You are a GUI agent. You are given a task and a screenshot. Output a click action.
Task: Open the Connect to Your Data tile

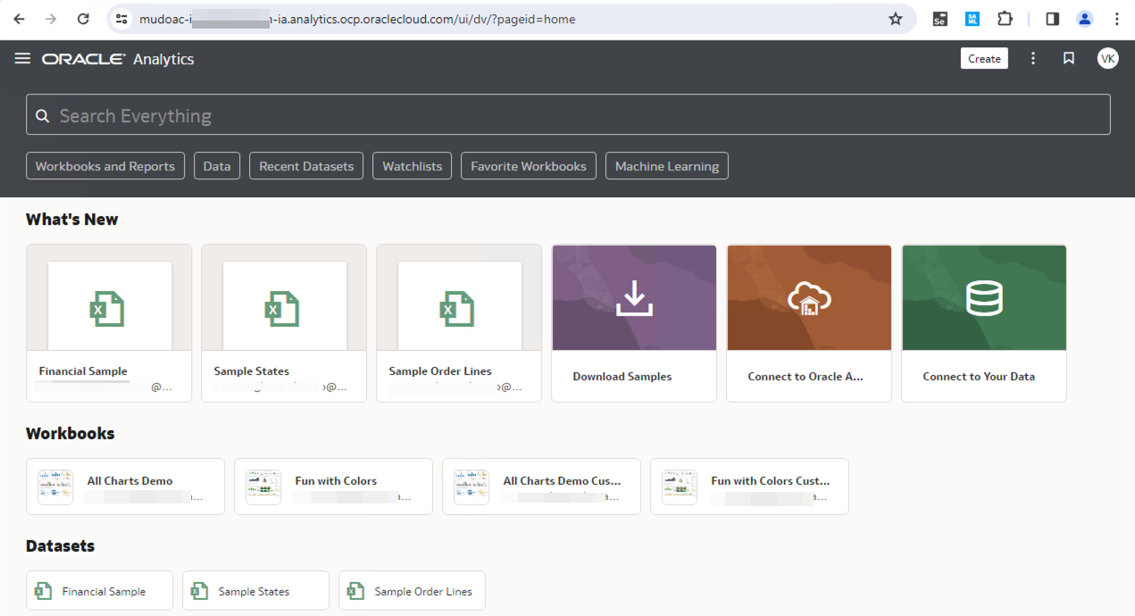click(x=983, y=323)
